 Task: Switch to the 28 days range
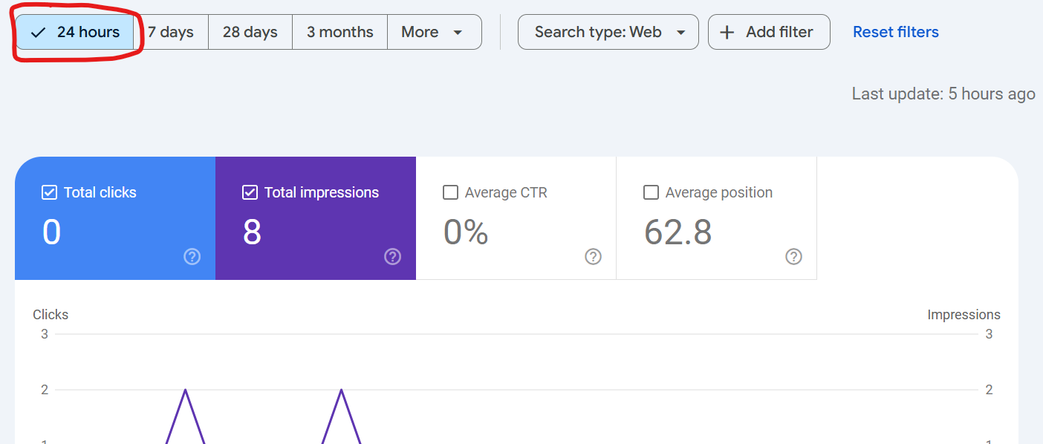[250, 32]
